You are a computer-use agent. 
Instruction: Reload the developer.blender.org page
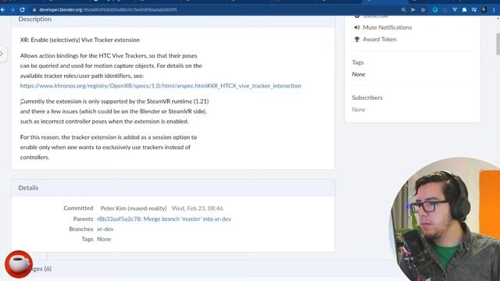click(22, 10)
